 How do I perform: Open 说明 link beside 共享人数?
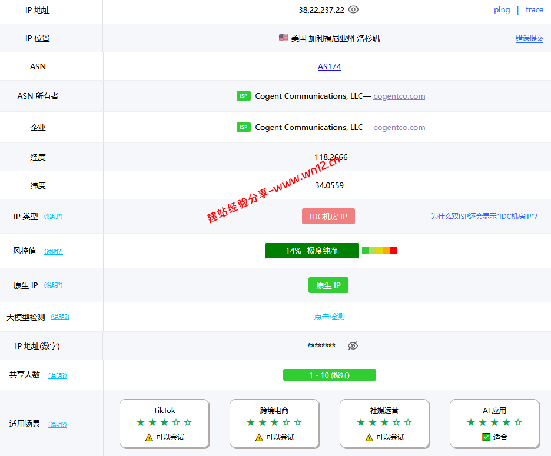point(57,375)
